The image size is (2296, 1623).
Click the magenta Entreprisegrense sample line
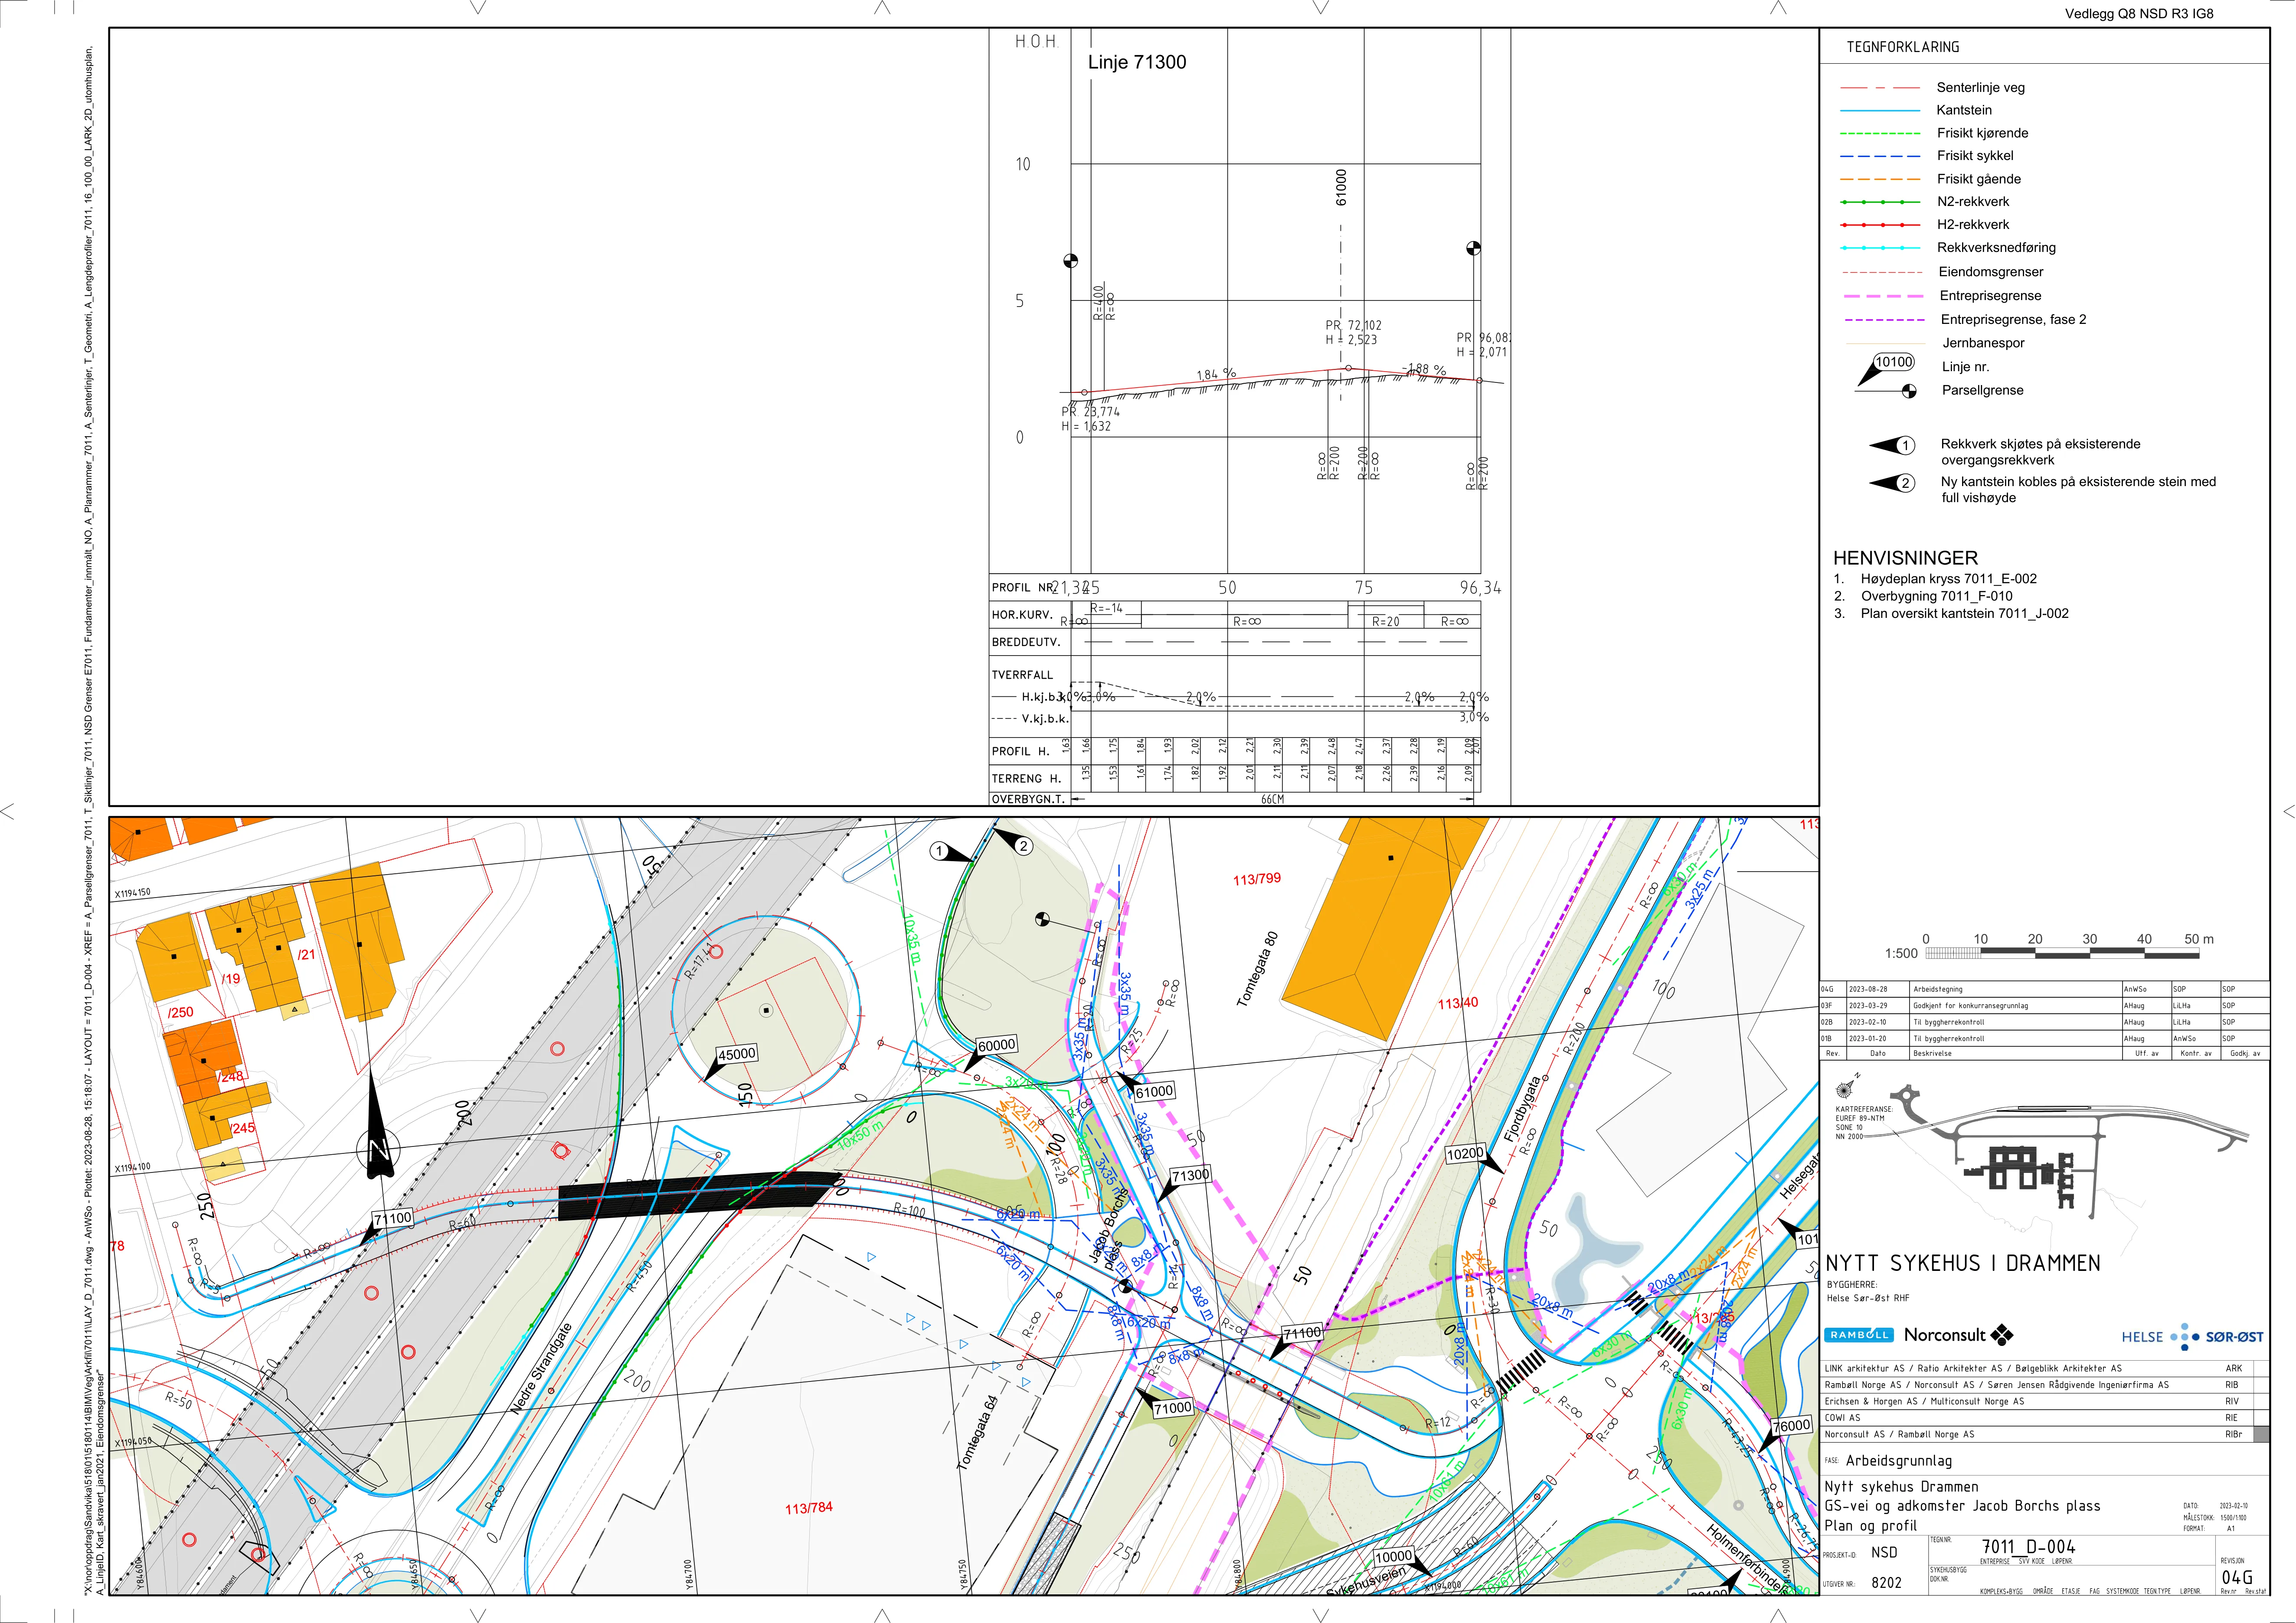(1883, 296)
